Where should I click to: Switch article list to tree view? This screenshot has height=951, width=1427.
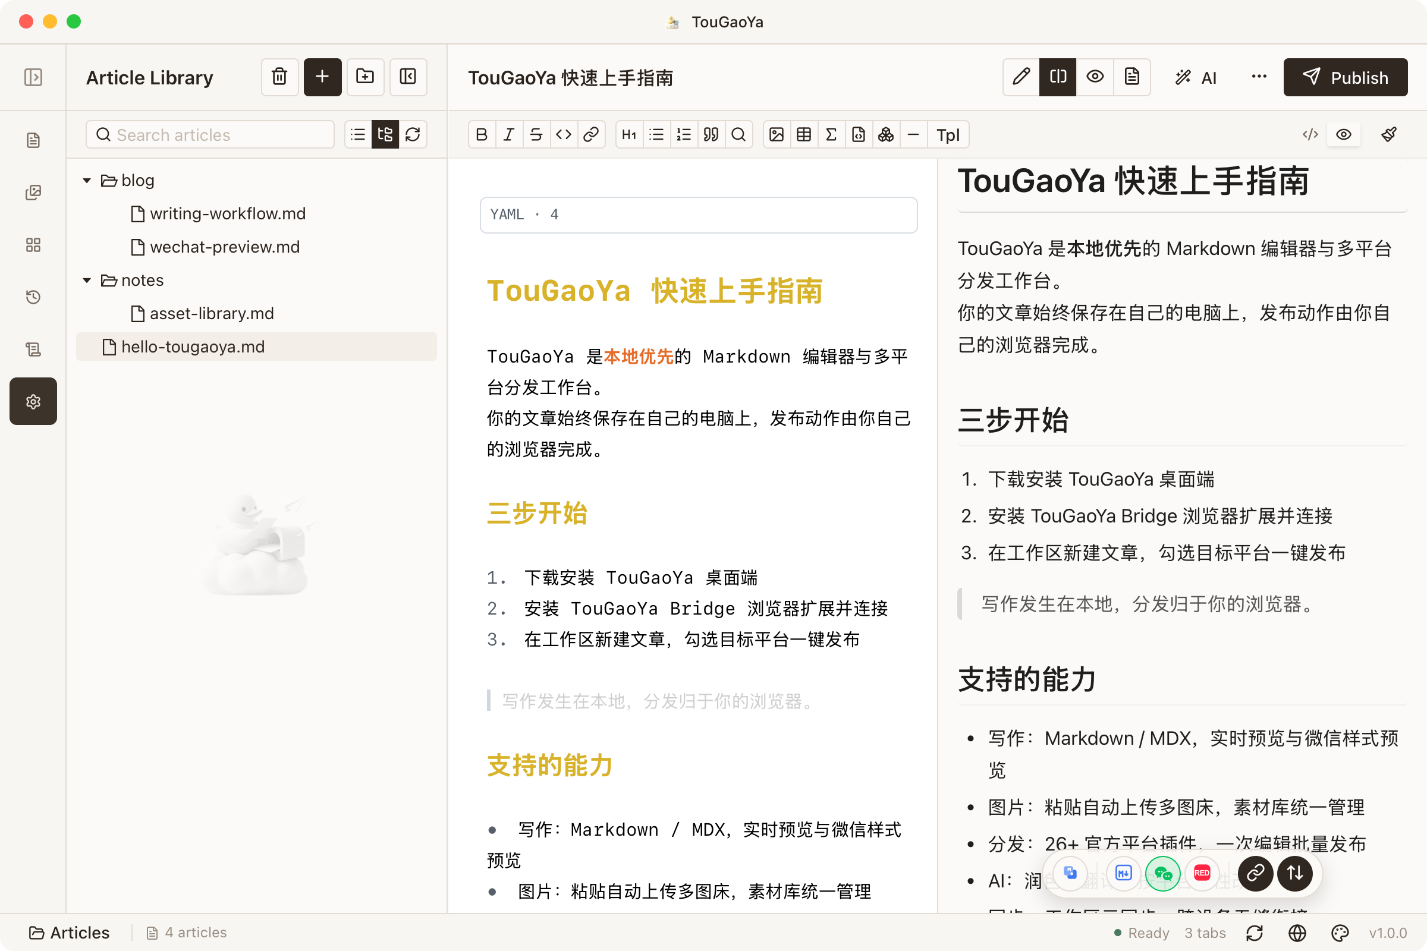385,135
